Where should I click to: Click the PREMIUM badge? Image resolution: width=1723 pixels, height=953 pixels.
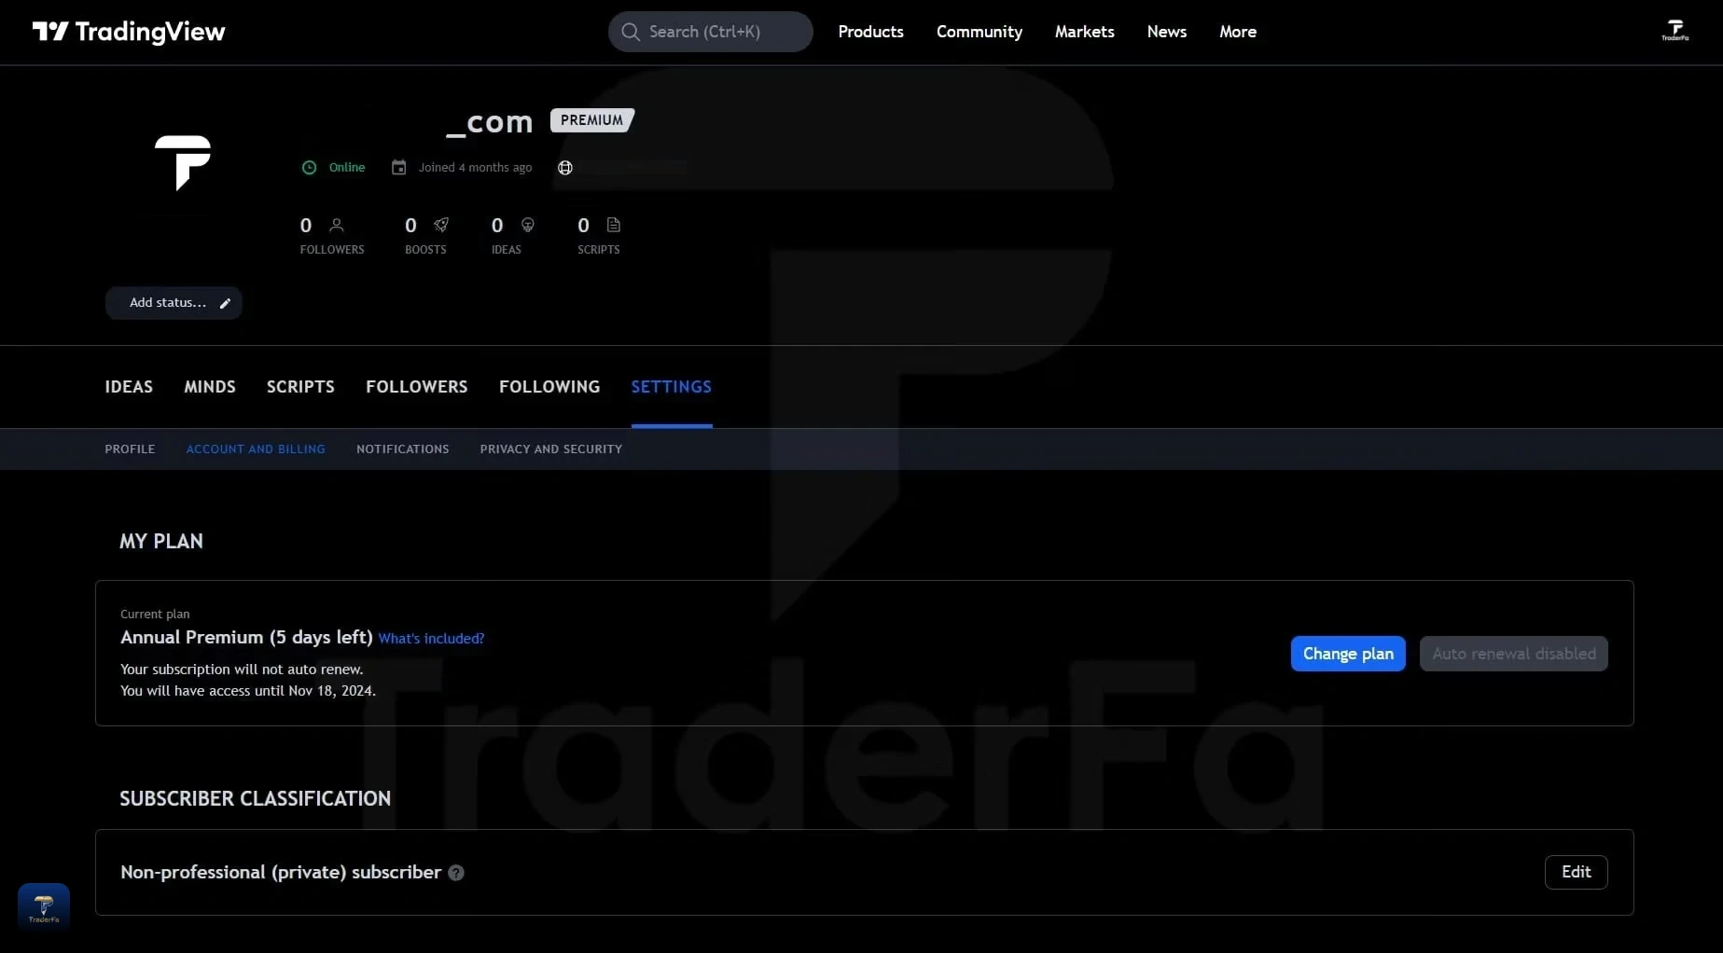[x=592, y=120]
